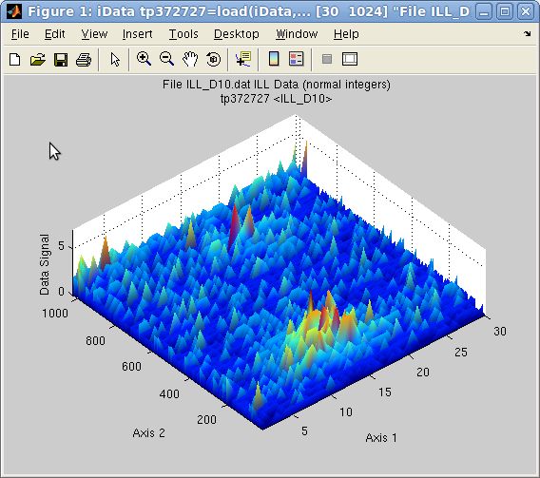Click the '1000' tick label on Axis 2
The height and width of the screenshot is (478, 540).
tap(55, 314)
